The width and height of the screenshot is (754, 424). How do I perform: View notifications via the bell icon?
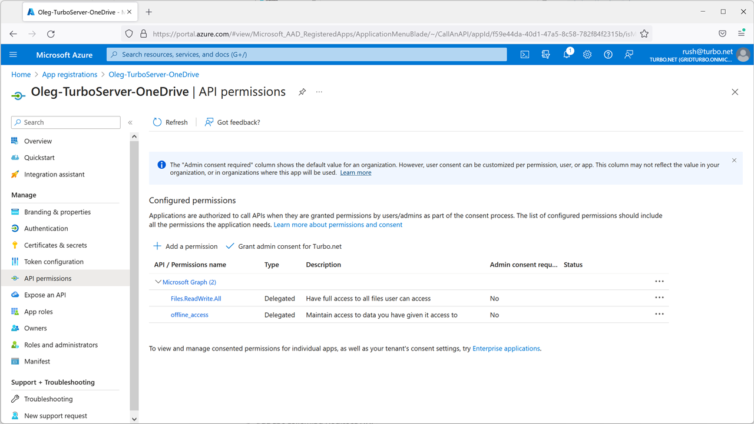[566, 54]
